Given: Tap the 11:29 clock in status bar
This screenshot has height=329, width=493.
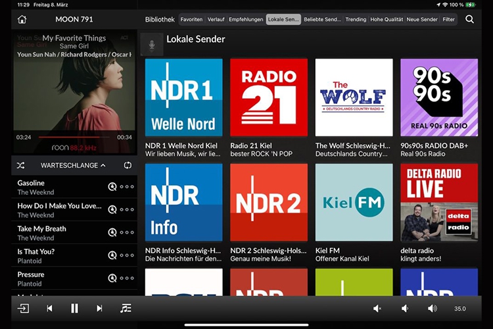Looking at the screenshot, I should pos(23,5).
